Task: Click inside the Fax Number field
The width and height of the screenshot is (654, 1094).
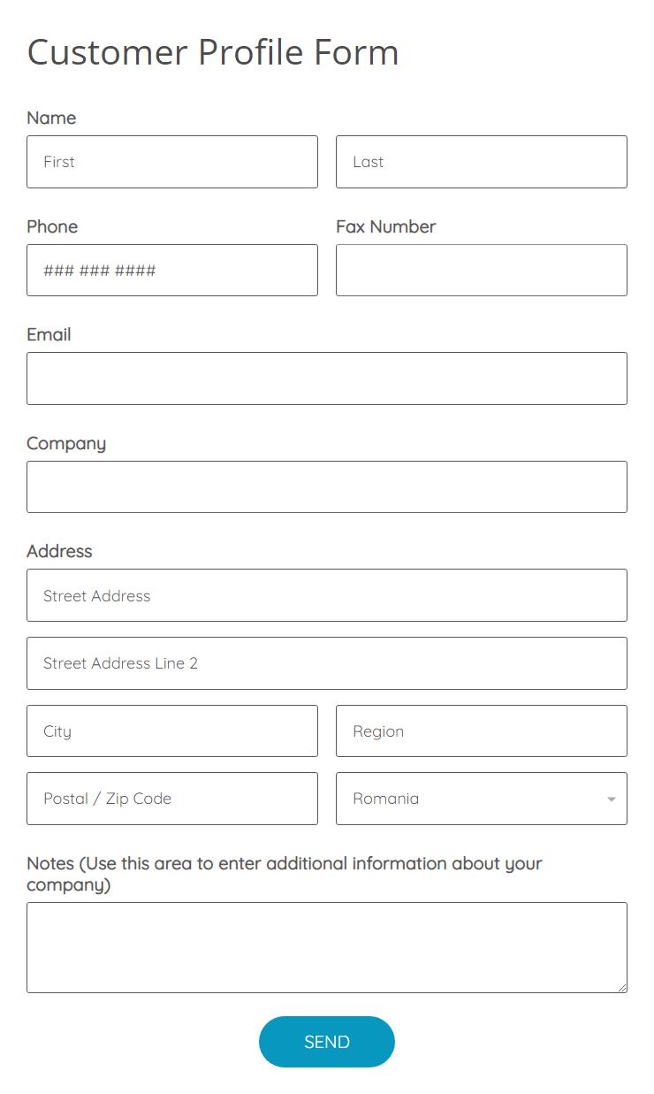Action: [481, 270]
